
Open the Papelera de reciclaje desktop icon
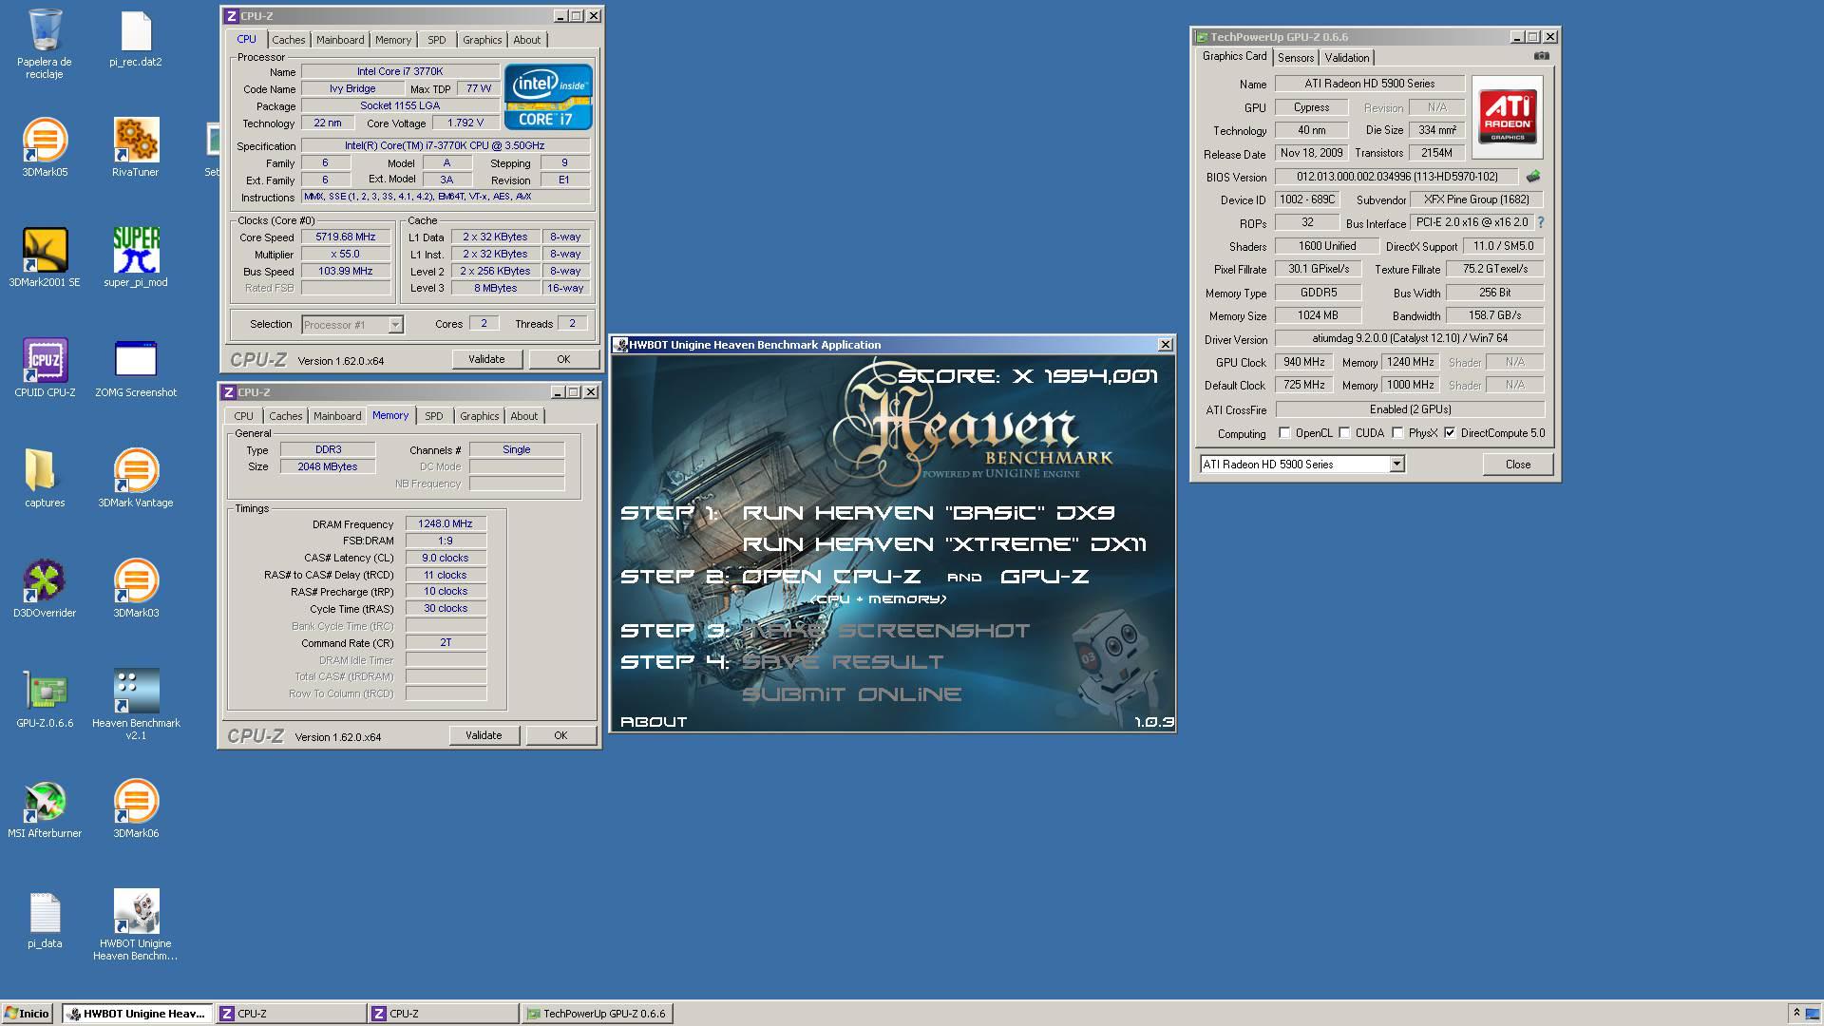(45, 43)
